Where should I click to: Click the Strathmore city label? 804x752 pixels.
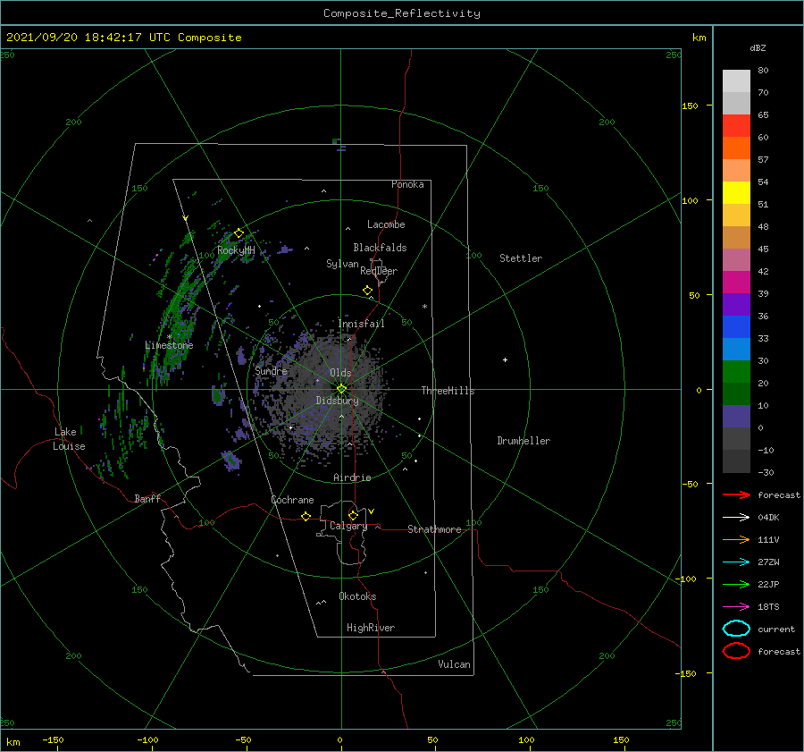[x=434, y=529]
